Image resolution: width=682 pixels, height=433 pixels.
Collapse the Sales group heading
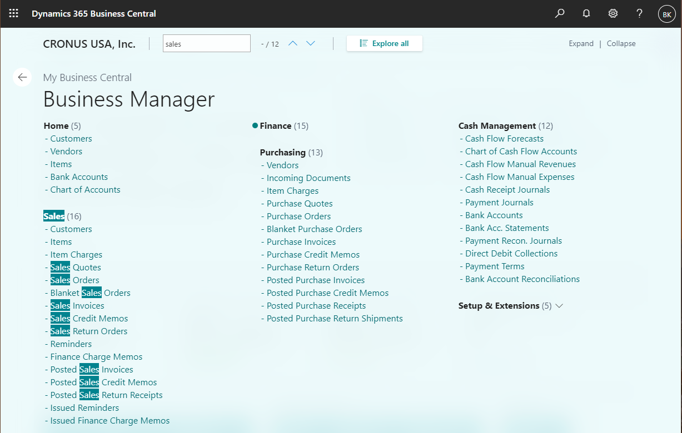click(x=54, y=216)
